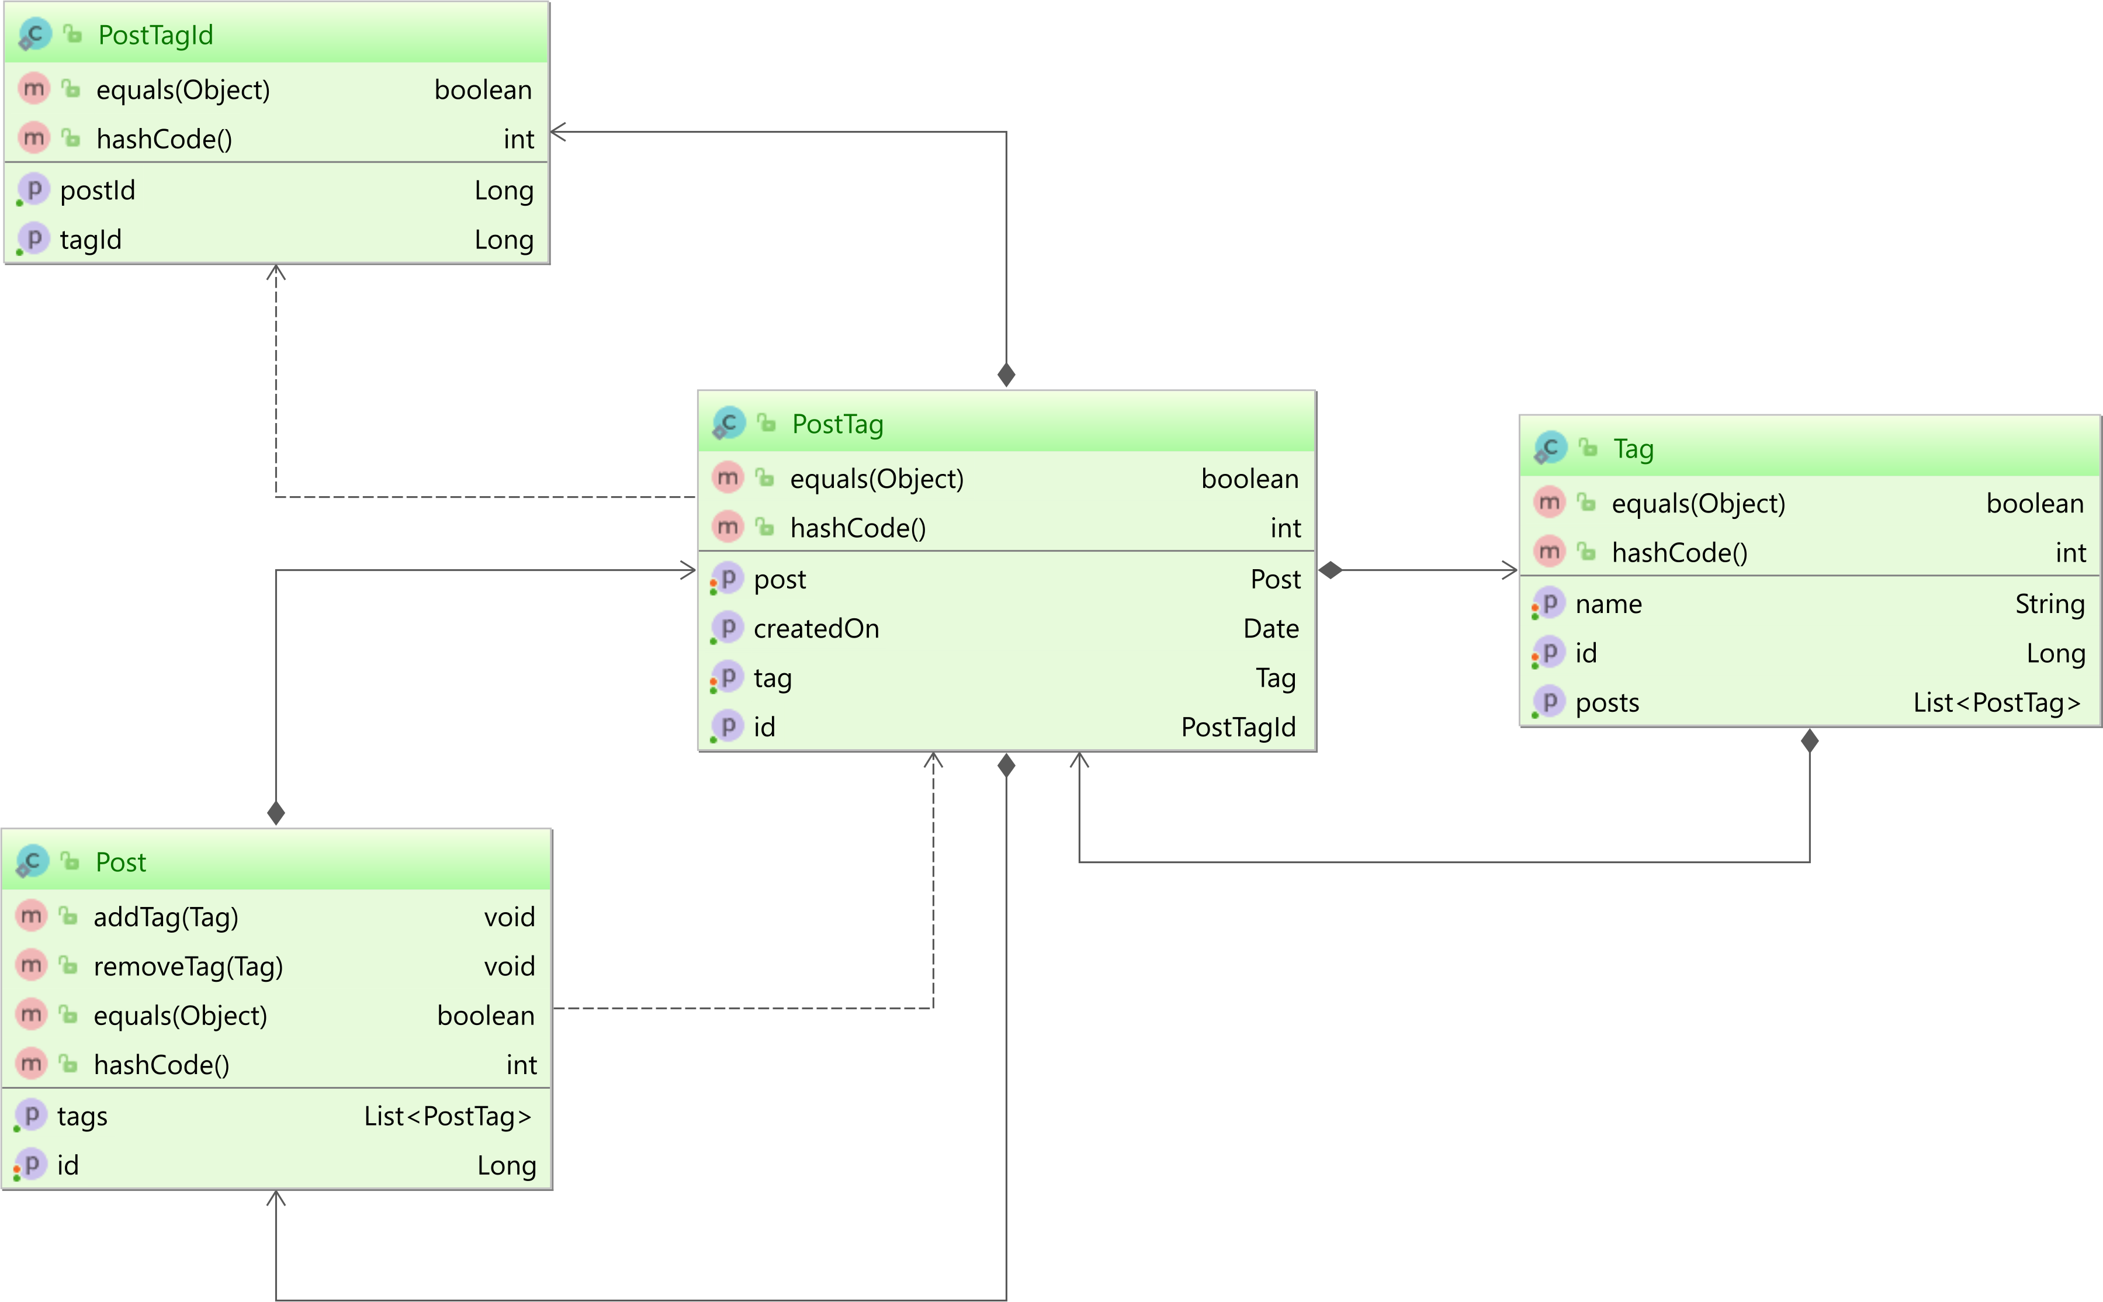The width and height of the screenshot is (2103, 1302).
Task: Select the tagId property name
Action: pos(91,240)
